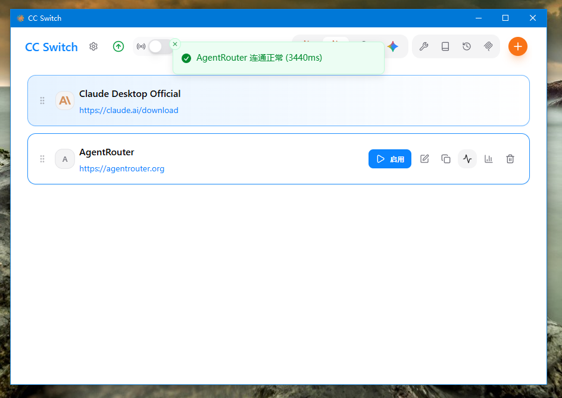Enable AgentRouter with the 启用 button
The image size is (562, 398).
(389, 159)
